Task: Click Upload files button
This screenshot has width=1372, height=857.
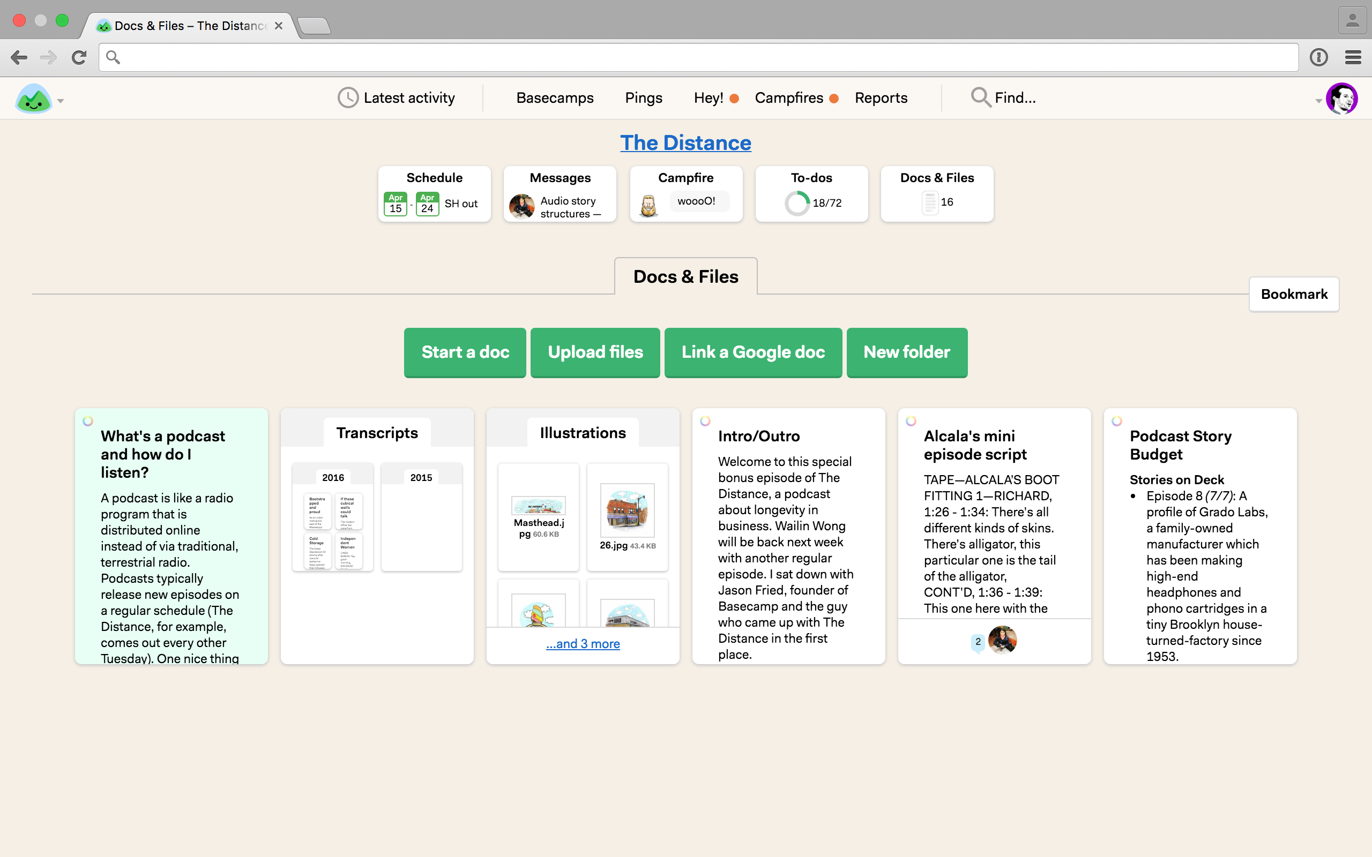Action: pos(595,352)
